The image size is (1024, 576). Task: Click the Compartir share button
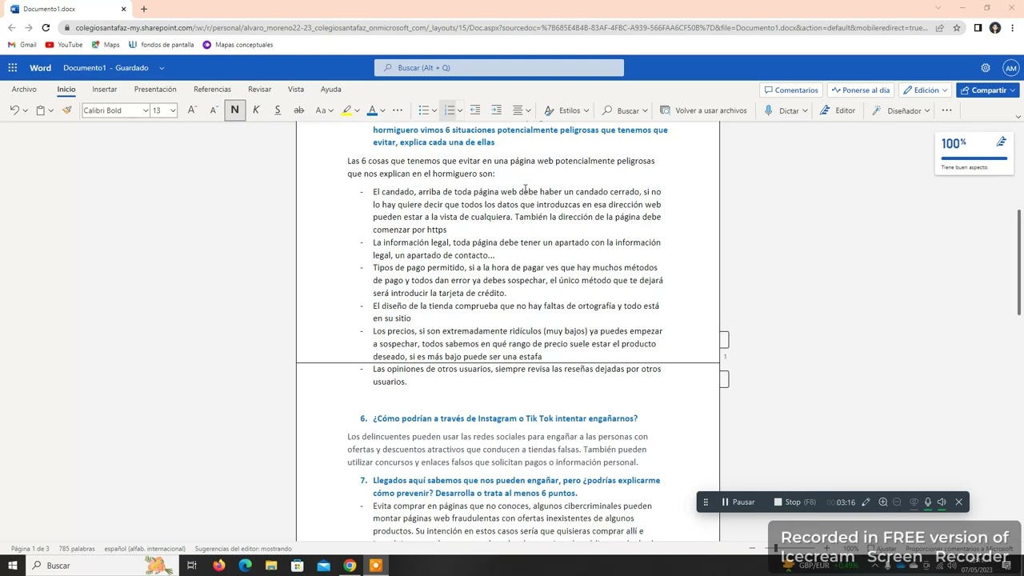[x=987, y=90]
